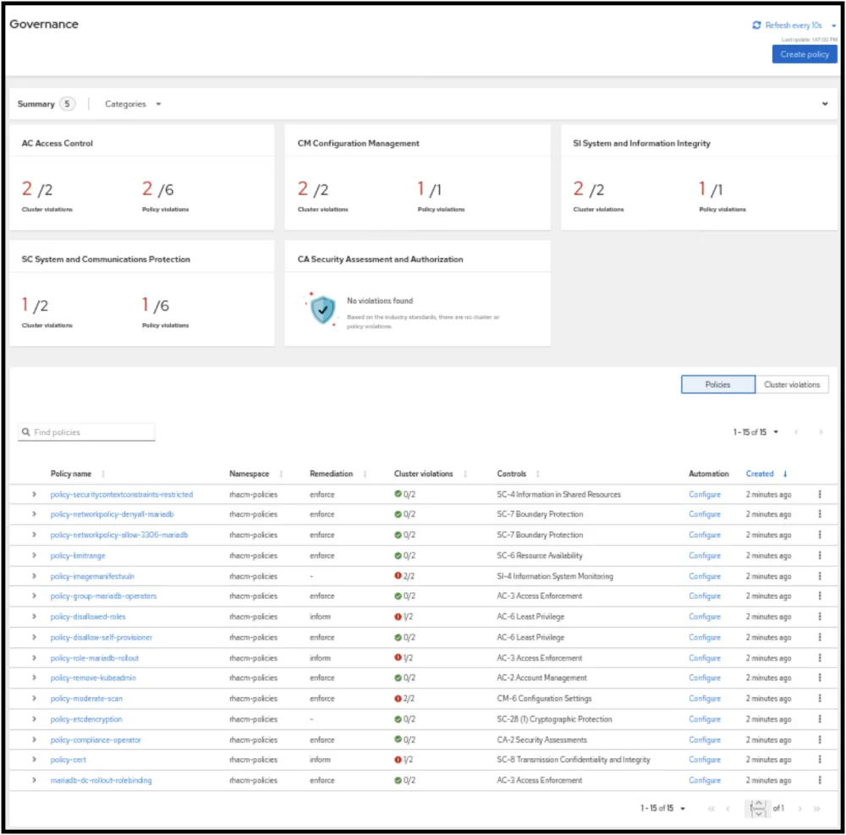Click Configure for policy-remove-kubeadmin

click(x=704, y=678)
